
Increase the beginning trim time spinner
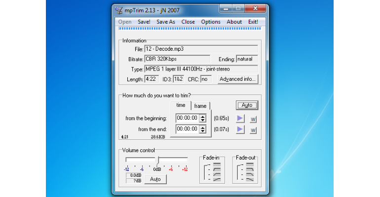[x=203, y=116]
